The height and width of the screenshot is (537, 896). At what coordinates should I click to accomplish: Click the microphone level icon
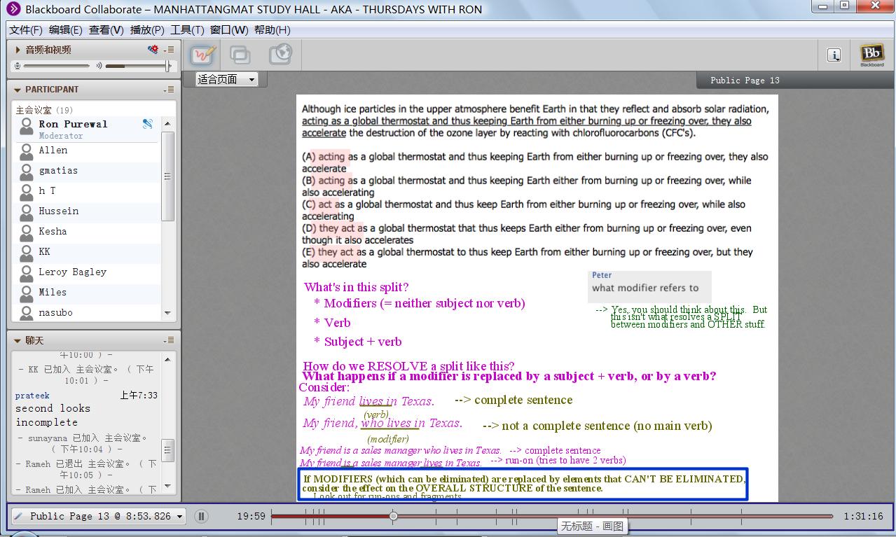[17, 66]
